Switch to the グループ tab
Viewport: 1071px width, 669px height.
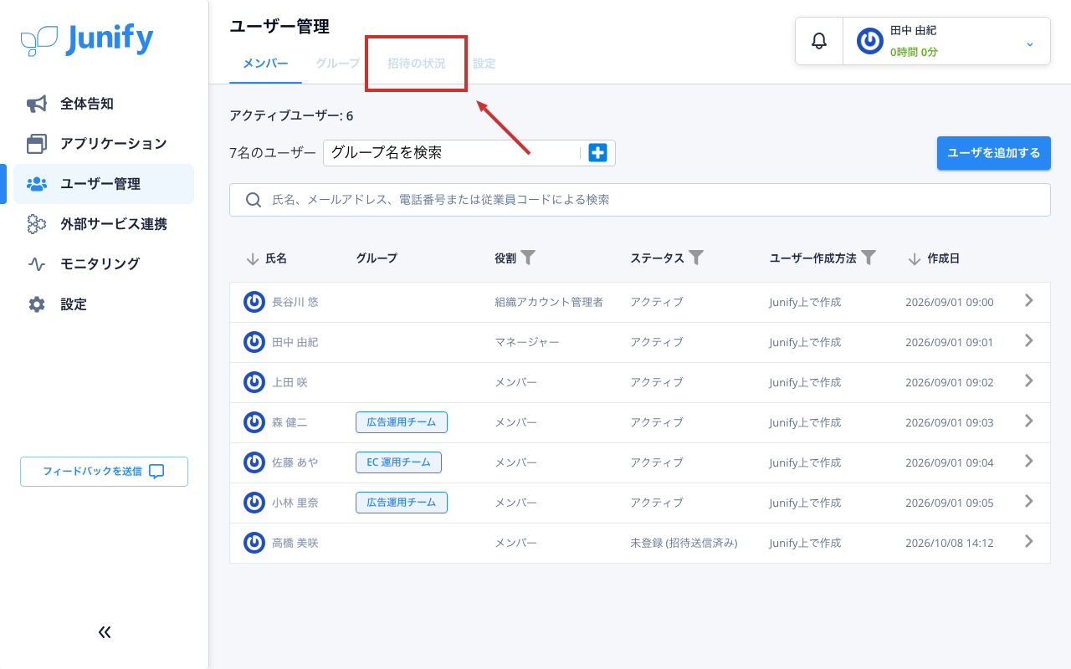[x=337, y=64]
